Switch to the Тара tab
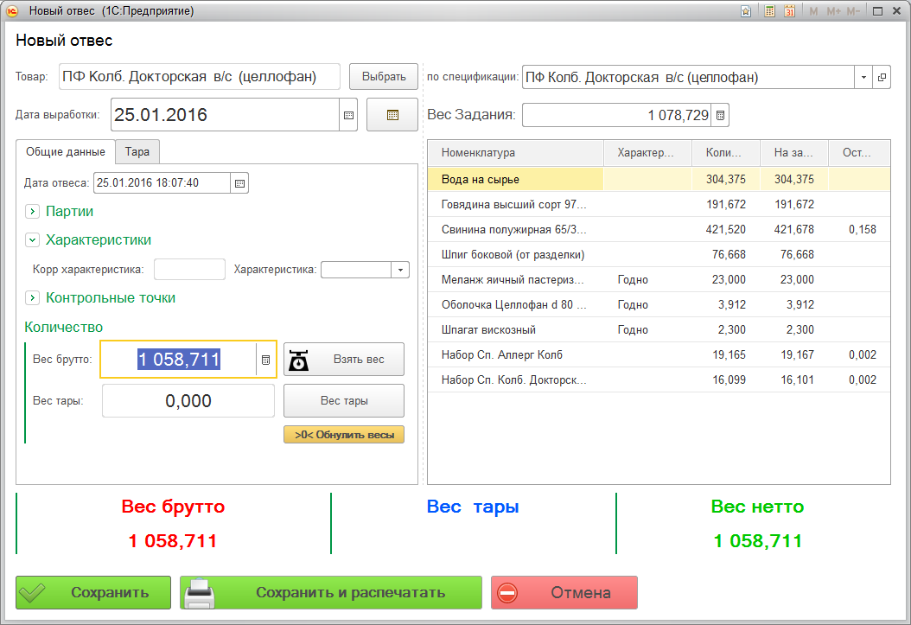The width and height of the screenshot is (911, 625). [137, 151]
